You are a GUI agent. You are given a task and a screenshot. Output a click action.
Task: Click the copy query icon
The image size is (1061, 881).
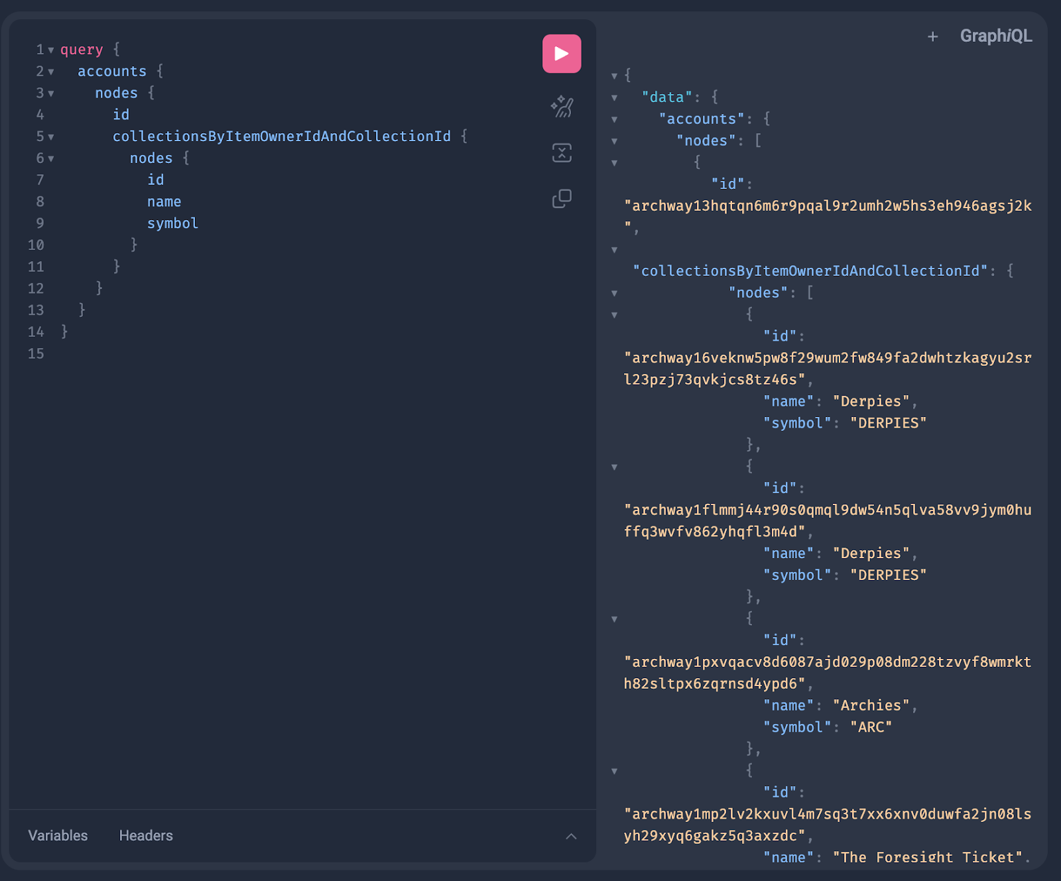[562, 198]
